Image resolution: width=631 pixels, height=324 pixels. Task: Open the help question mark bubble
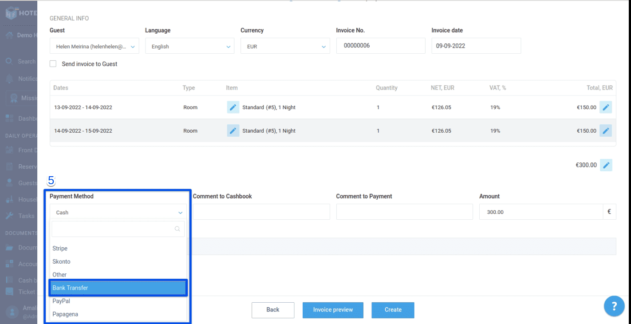pyautogui.click(x=614, y=306)
